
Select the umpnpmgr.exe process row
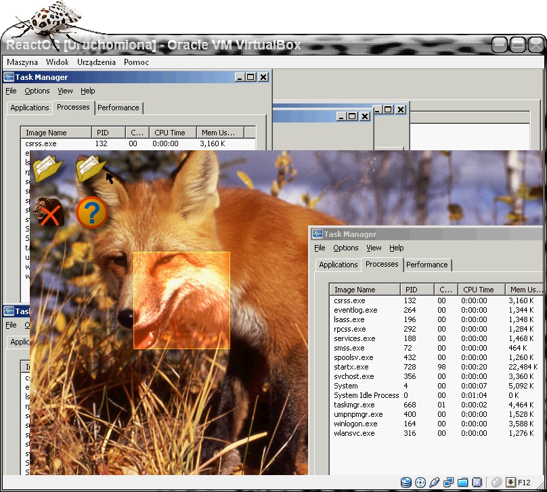pyautogui.click(x=436, y=414)
